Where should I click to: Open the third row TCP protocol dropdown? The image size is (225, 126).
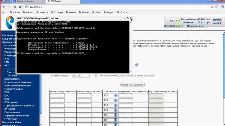pos(110,105)
